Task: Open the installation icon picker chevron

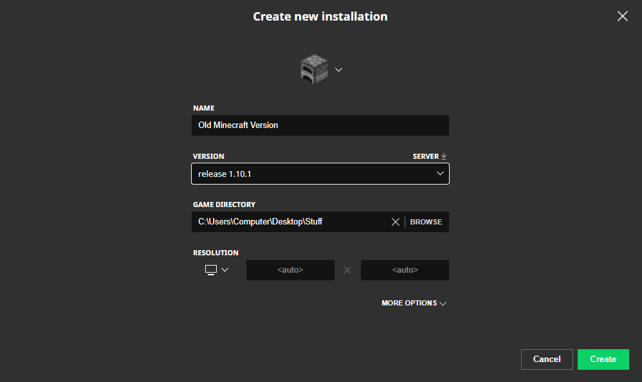Action: pos(338,69)
